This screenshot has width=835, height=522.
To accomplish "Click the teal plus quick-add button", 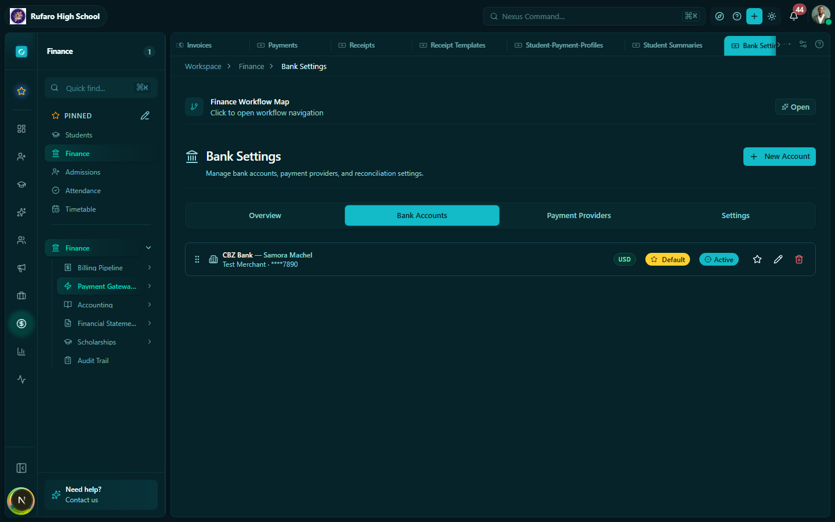I will point(754,16).
